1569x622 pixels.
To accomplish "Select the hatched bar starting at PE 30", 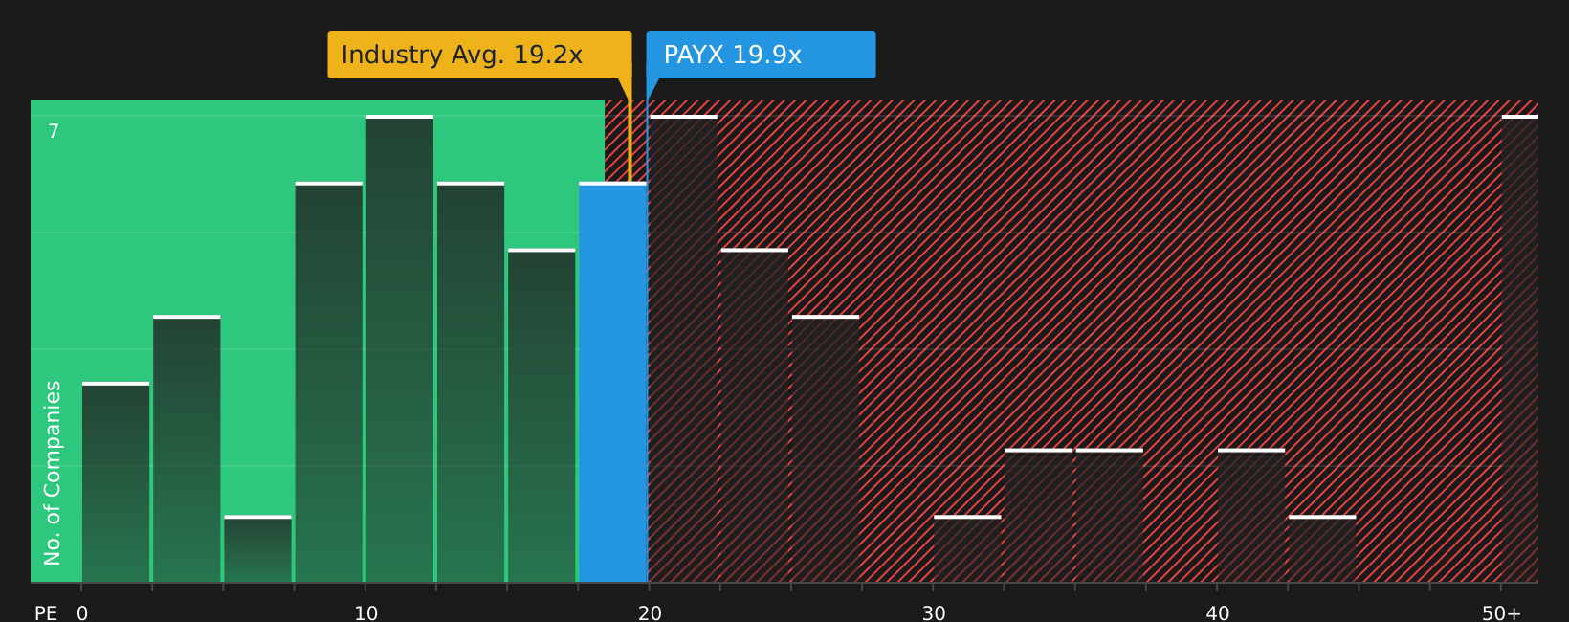I will [x=967, y=548].
